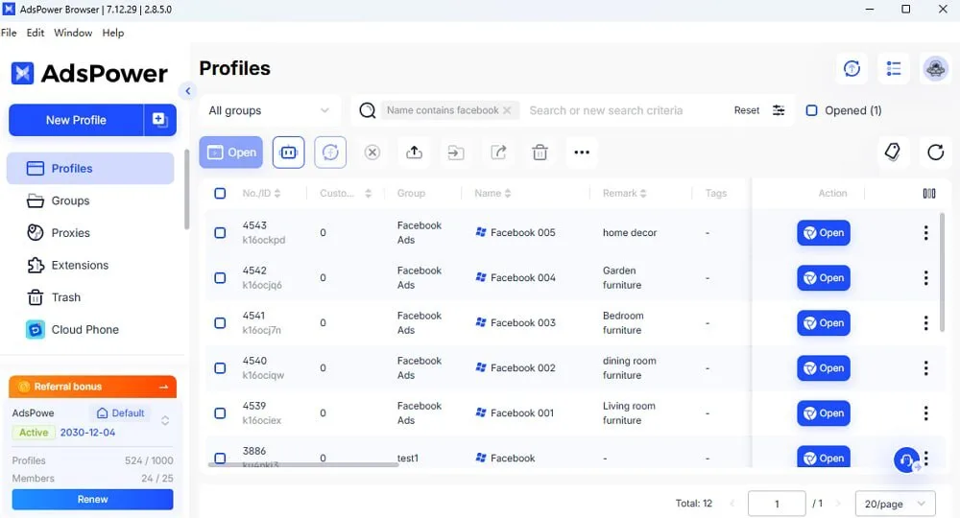
Task: Open the task list icon in header
Action: [893, 68]
